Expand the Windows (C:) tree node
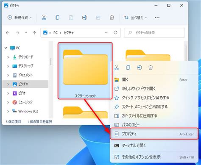 (x=8, y=112)
